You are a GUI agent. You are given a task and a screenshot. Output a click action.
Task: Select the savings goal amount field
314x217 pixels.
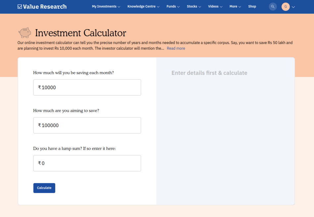[x=87, y=125]
